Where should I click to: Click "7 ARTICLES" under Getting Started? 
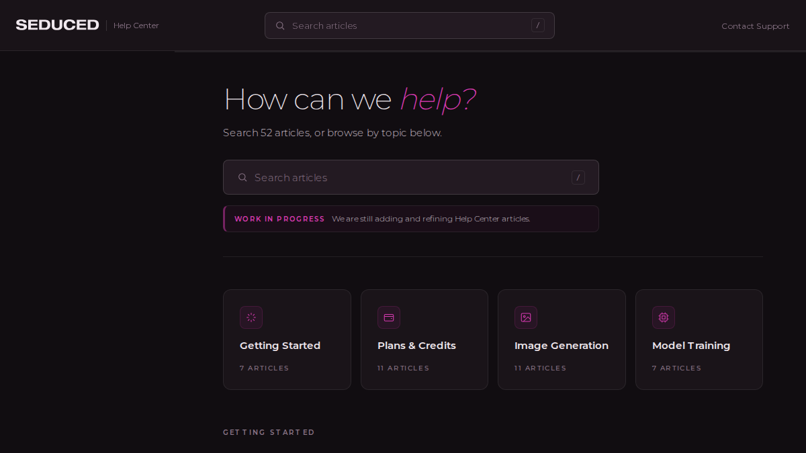[265, 368]
